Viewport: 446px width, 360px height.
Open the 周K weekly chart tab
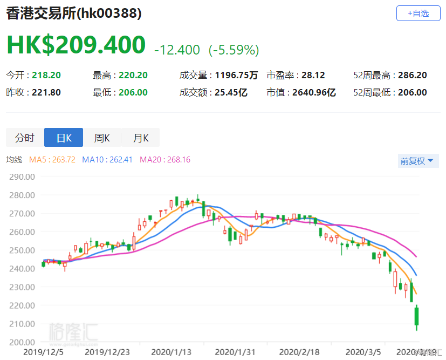(x=102, y=138)
